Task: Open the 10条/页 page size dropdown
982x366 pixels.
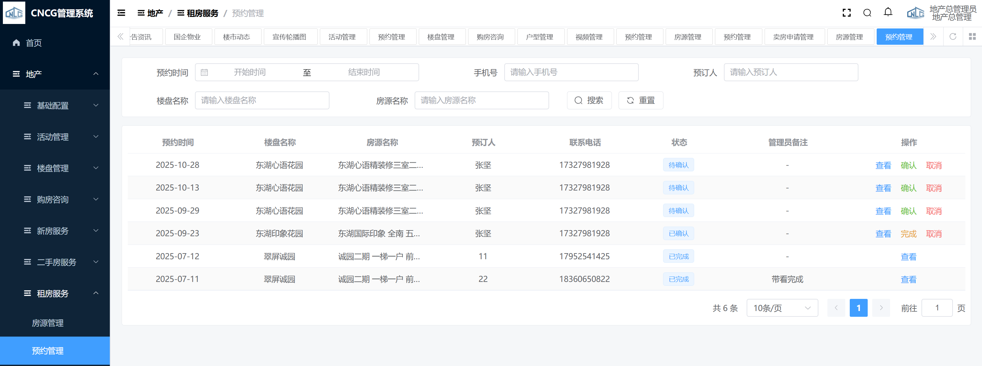Action: [x=782, y=308]
